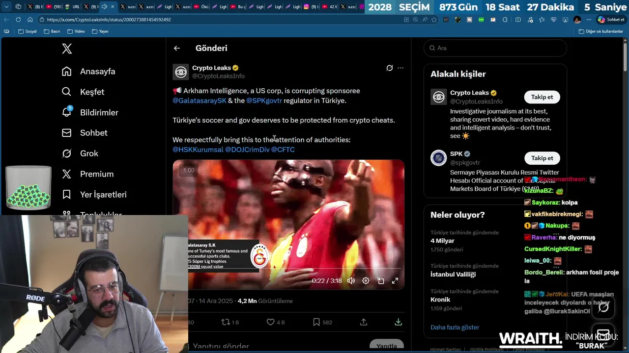Expand the video to fullscreen
Image resolution: width=629 pixels, height=353 pixels.
point(395,281)
